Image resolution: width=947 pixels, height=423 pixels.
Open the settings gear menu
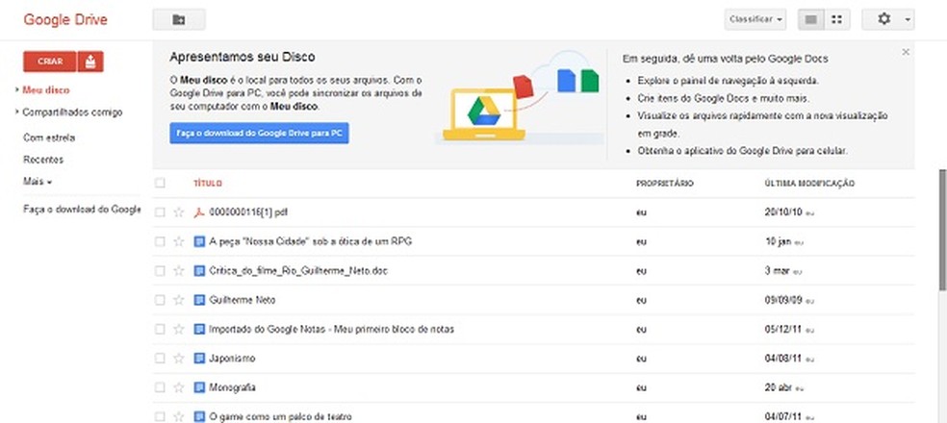[883, 20]
